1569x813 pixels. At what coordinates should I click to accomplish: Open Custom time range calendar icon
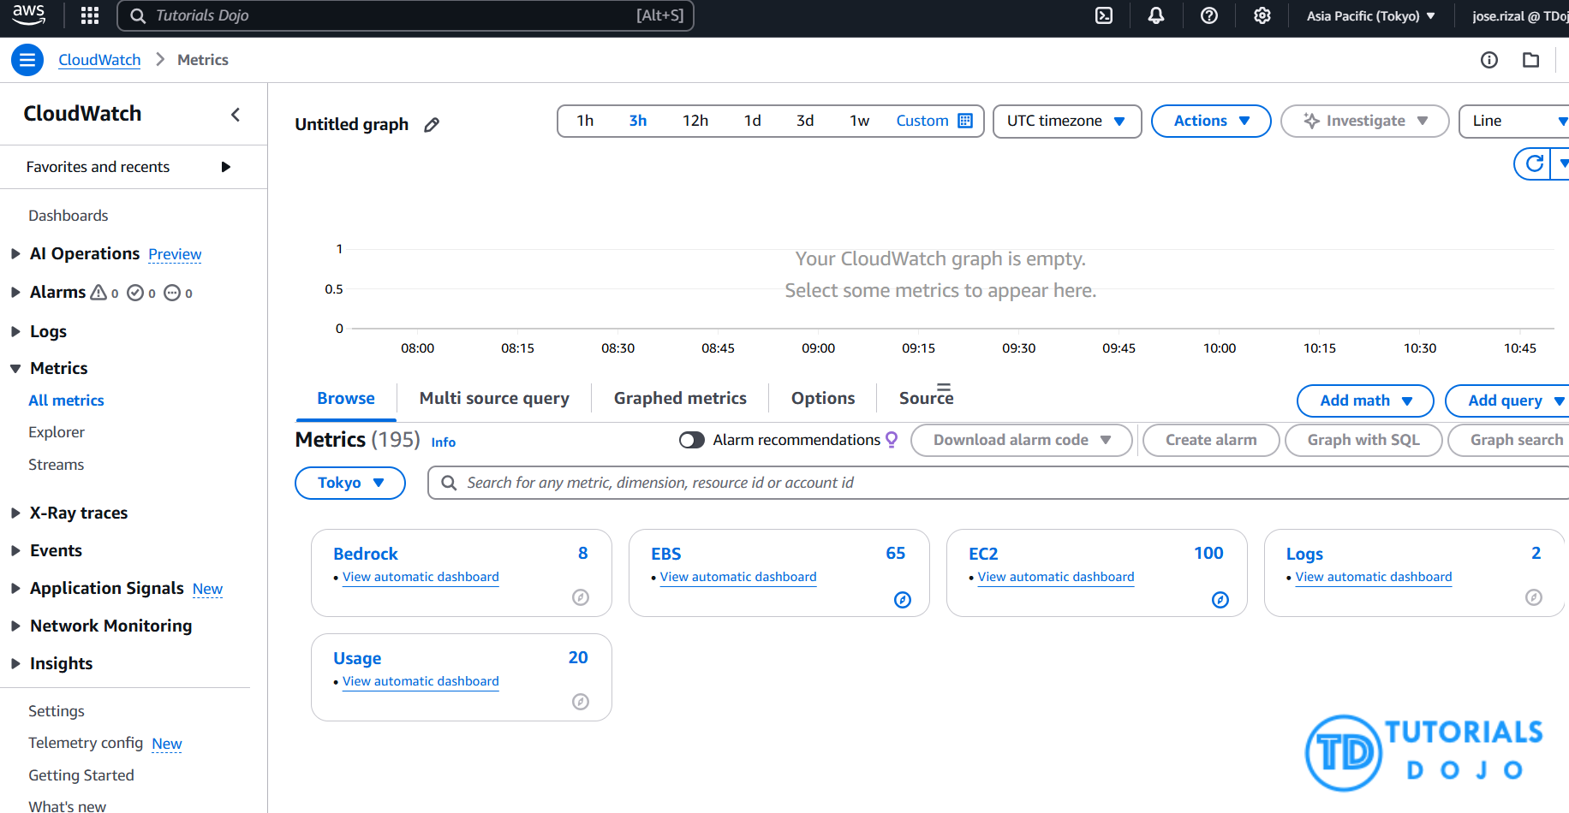point(965,121)
